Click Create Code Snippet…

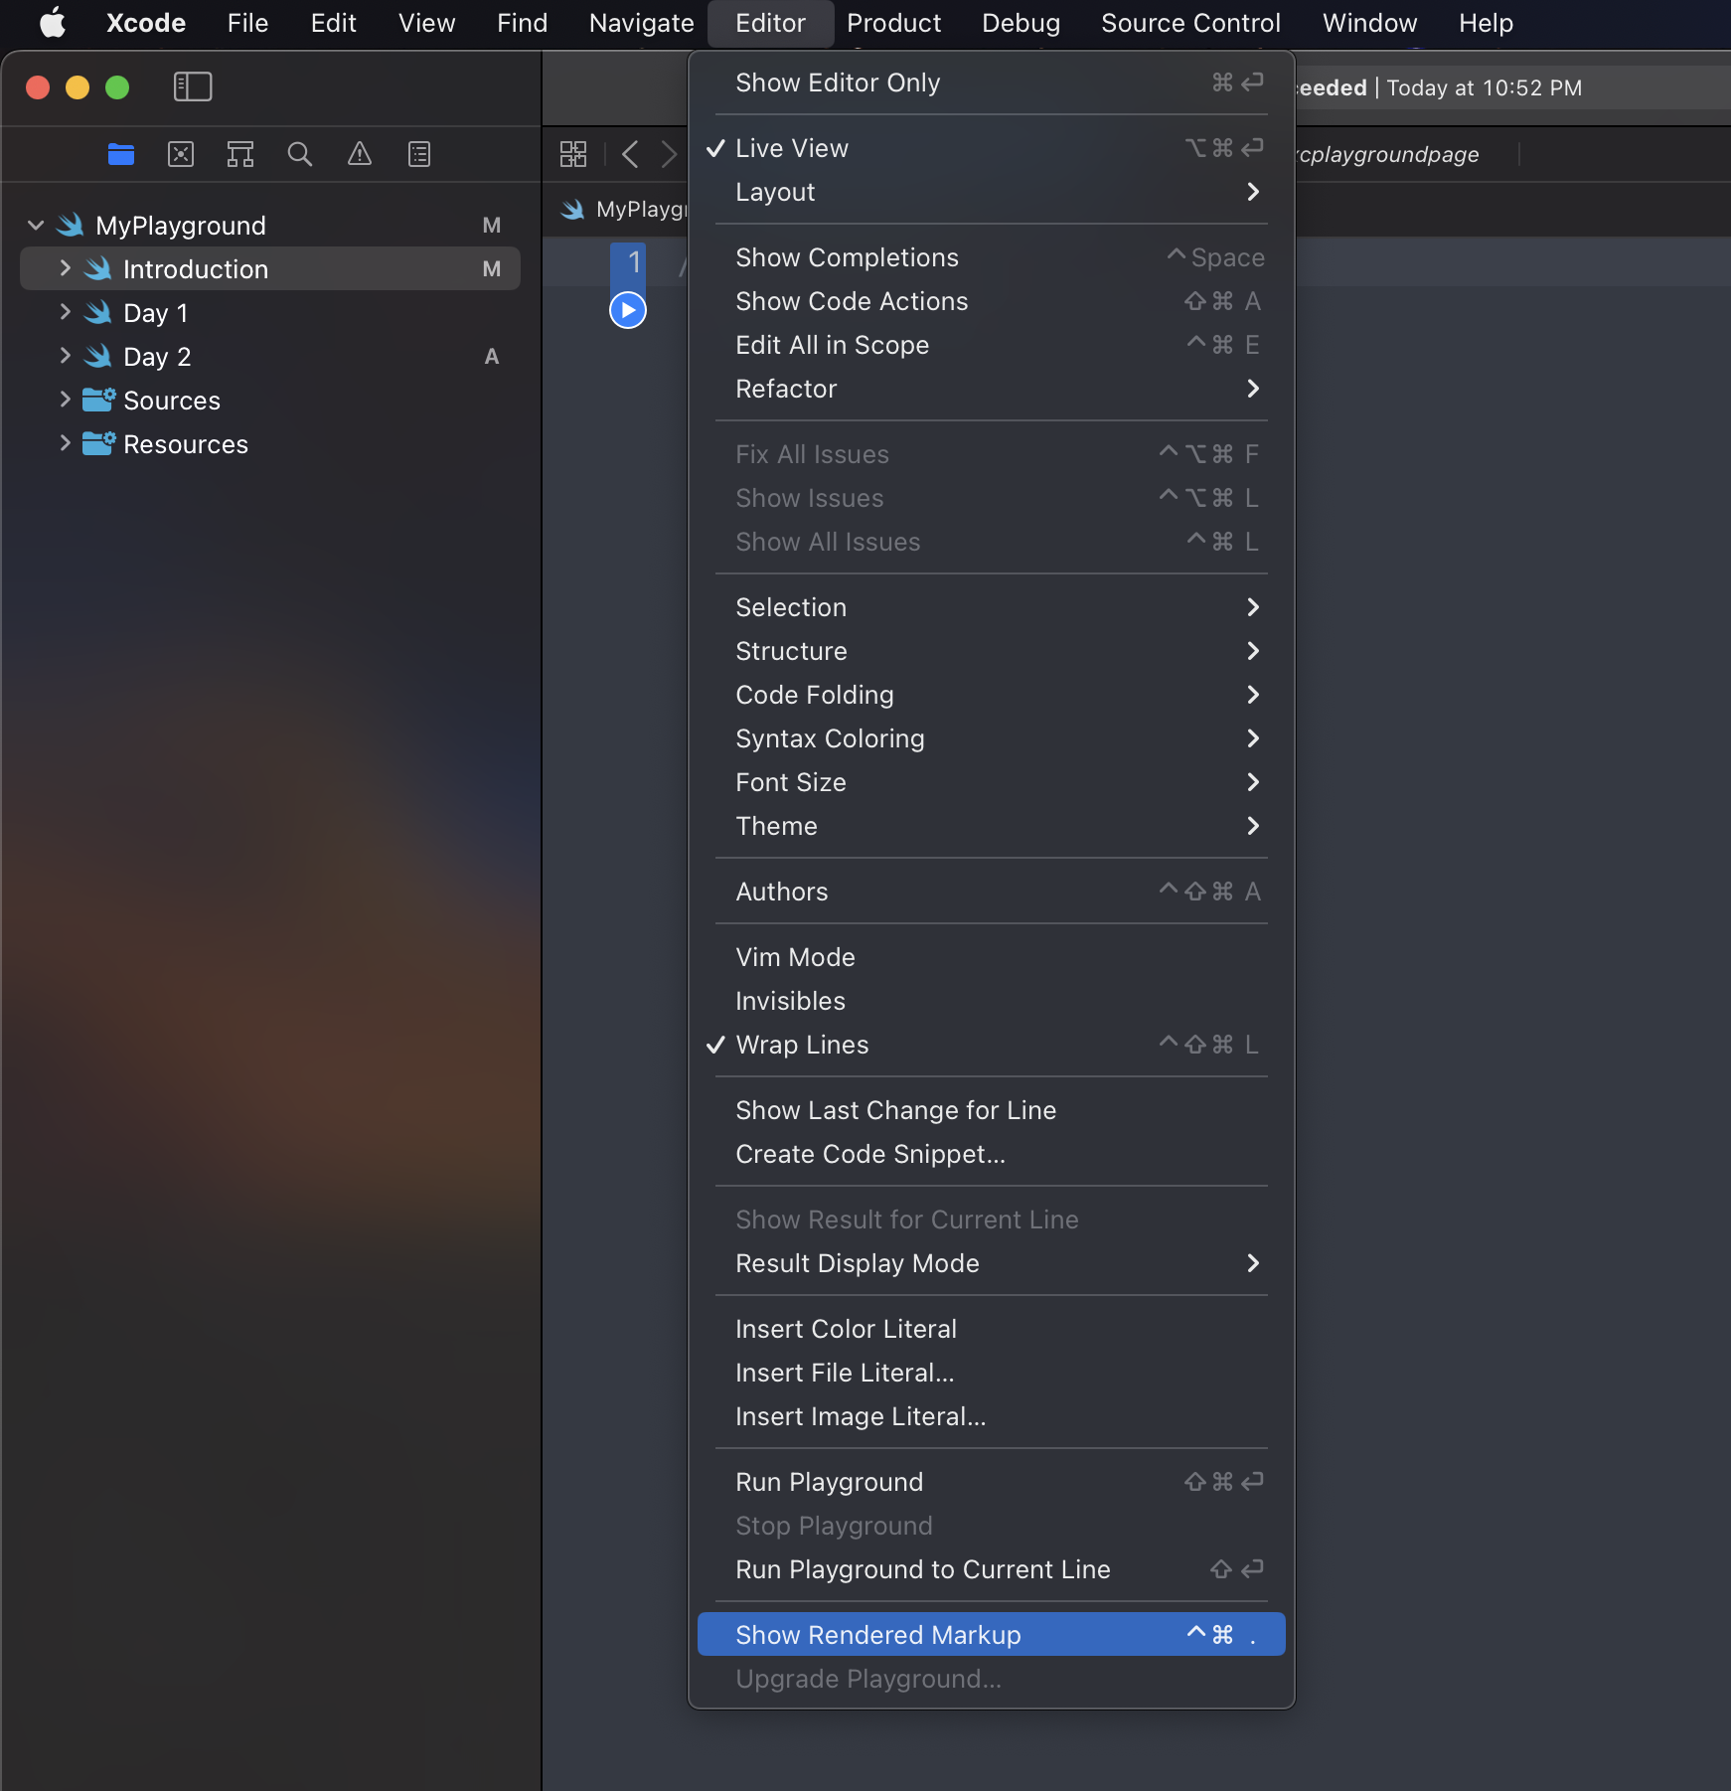(870, 1154)
